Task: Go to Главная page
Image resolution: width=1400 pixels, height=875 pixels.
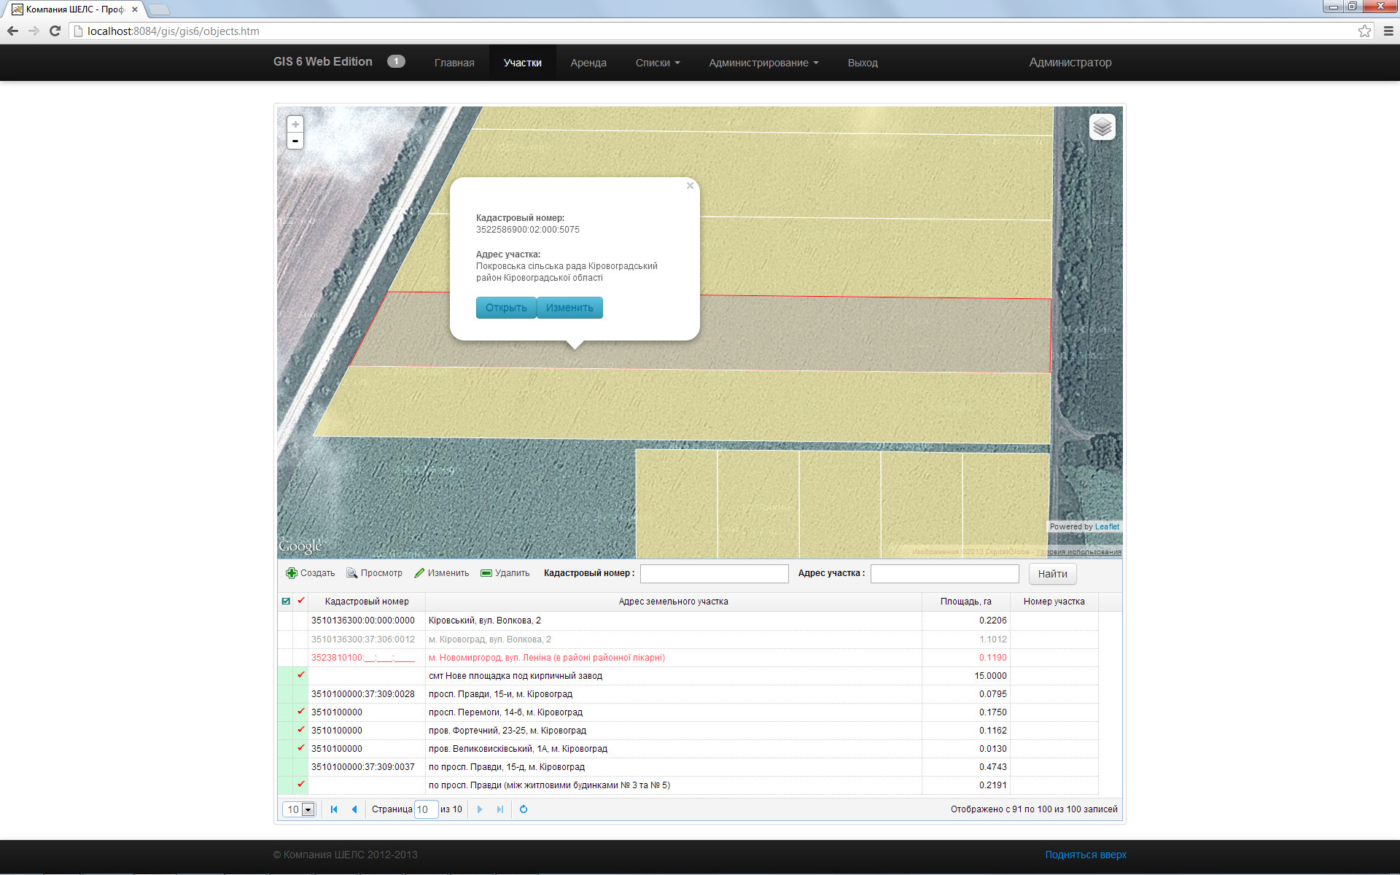Action: click(454, 63)
